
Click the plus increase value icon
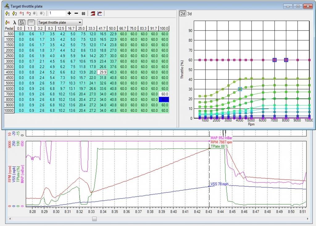click(x=69, y=14)
